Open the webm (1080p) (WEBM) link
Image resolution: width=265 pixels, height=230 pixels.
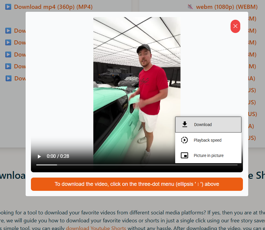[x=227, y=7]
